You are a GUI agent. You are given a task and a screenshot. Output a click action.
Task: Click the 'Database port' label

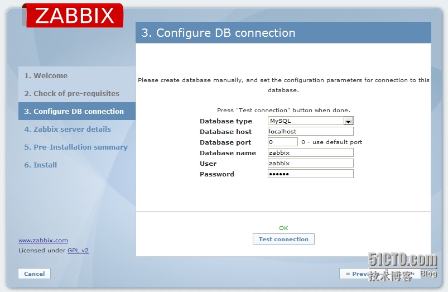pos(225,142)
